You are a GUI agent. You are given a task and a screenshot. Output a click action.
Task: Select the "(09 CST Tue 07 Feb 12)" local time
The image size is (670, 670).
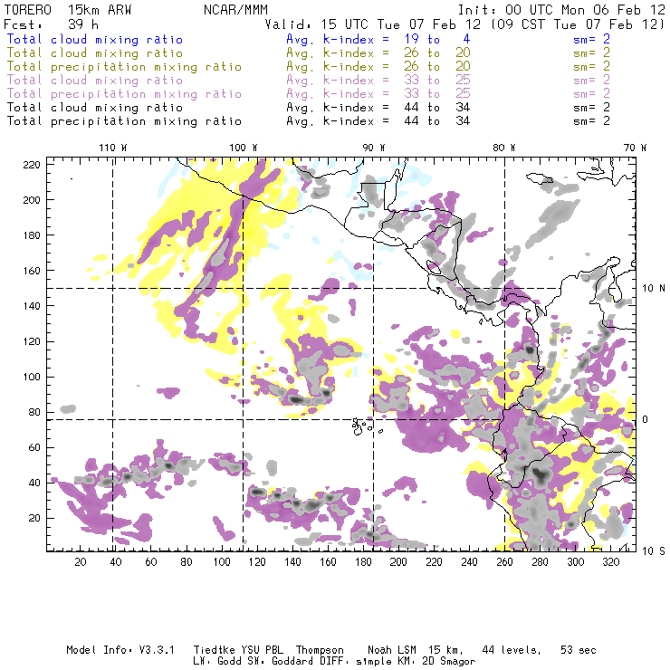click(x=578, y=24)
